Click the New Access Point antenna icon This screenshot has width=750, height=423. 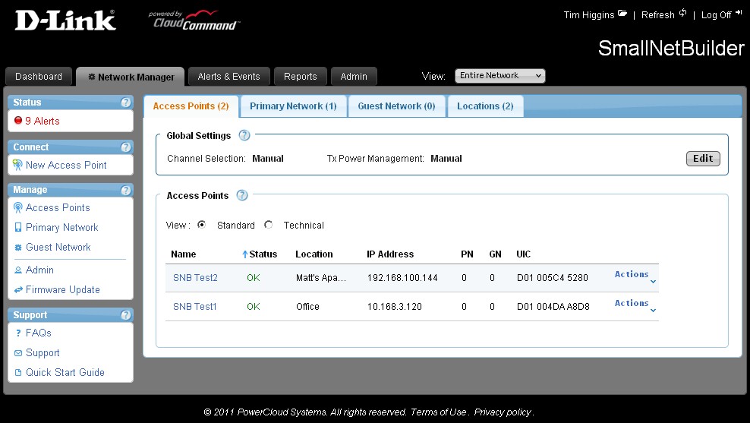point(17,165)
